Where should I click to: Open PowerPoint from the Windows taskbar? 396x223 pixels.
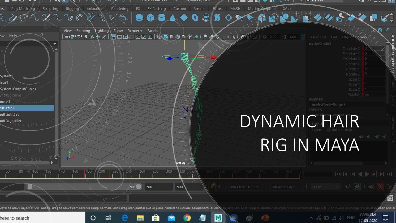click(x=265, y=218)
